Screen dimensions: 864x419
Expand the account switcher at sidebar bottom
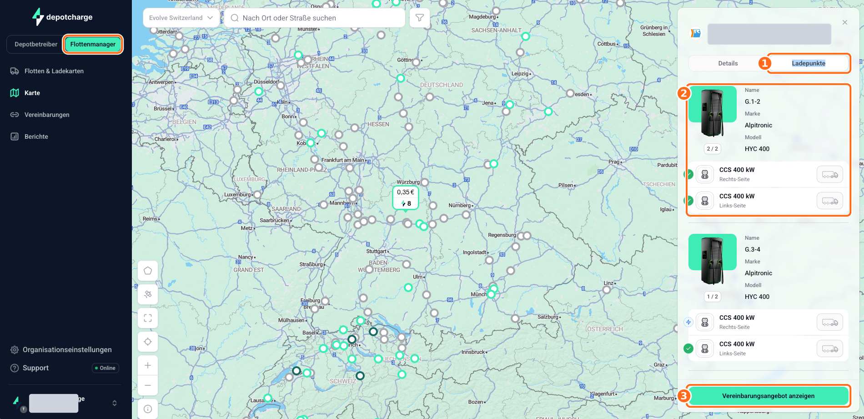(115, 403)
